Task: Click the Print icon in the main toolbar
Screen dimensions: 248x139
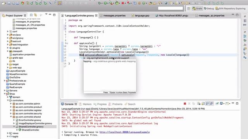Action: tap(17, 3)
